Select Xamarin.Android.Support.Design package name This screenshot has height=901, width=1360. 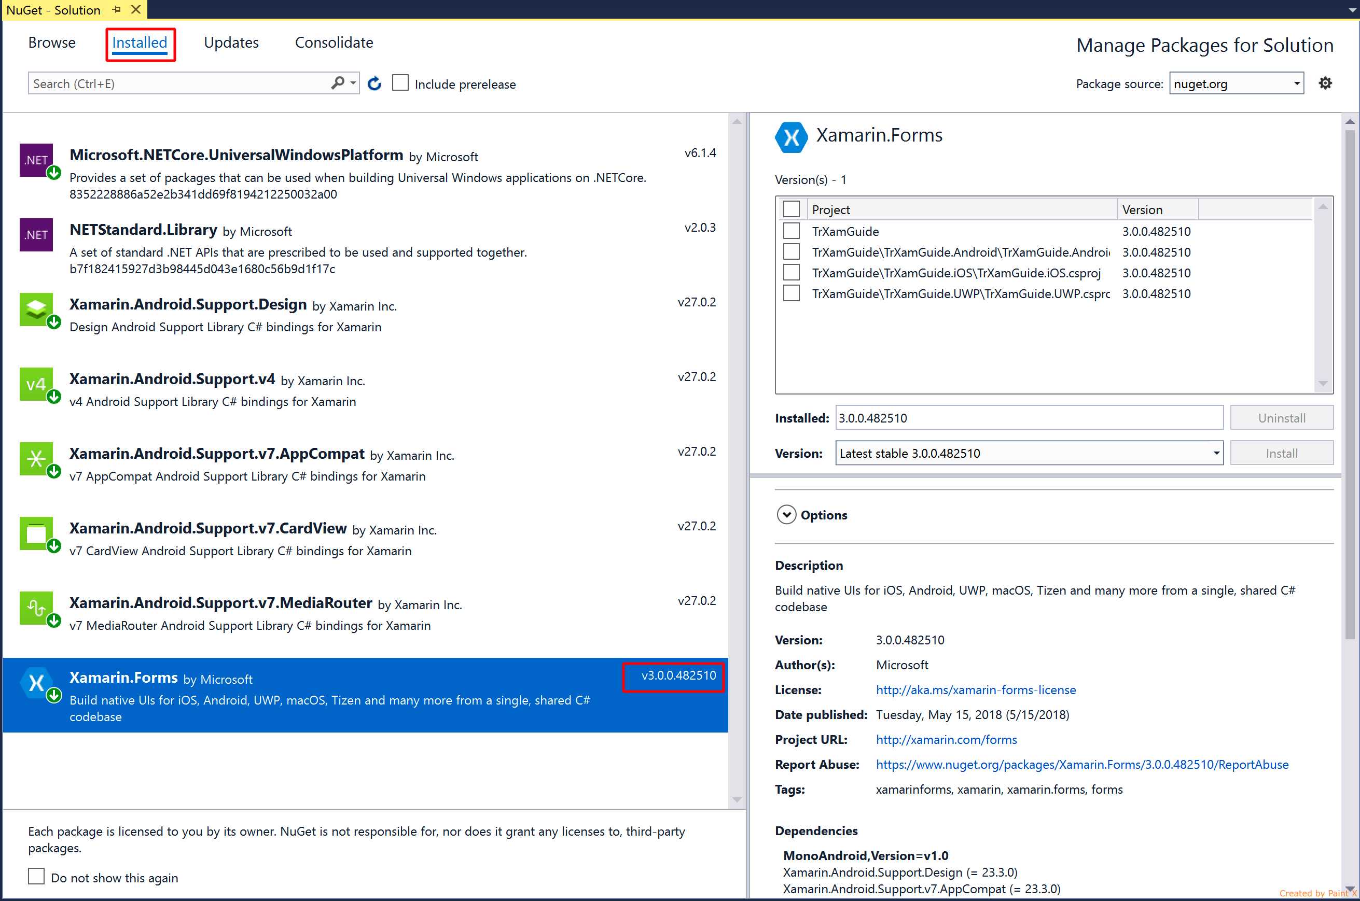point(188,304)
